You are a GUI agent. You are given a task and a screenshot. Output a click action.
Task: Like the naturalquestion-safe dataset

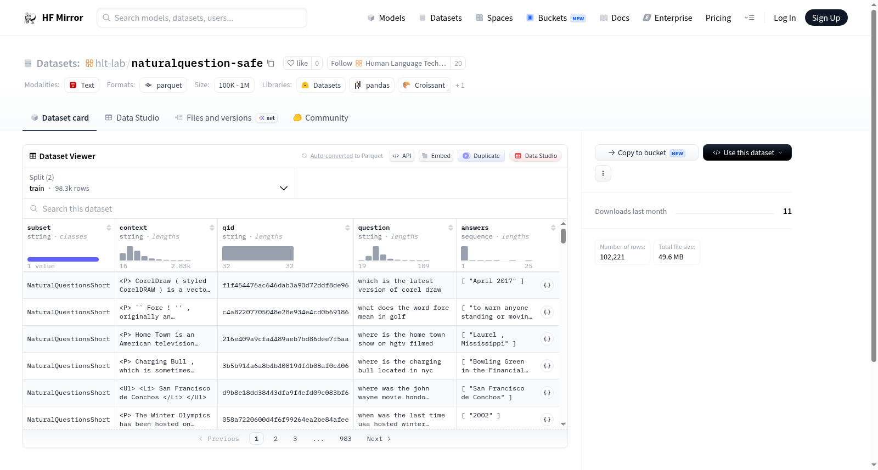coord(297,63)
